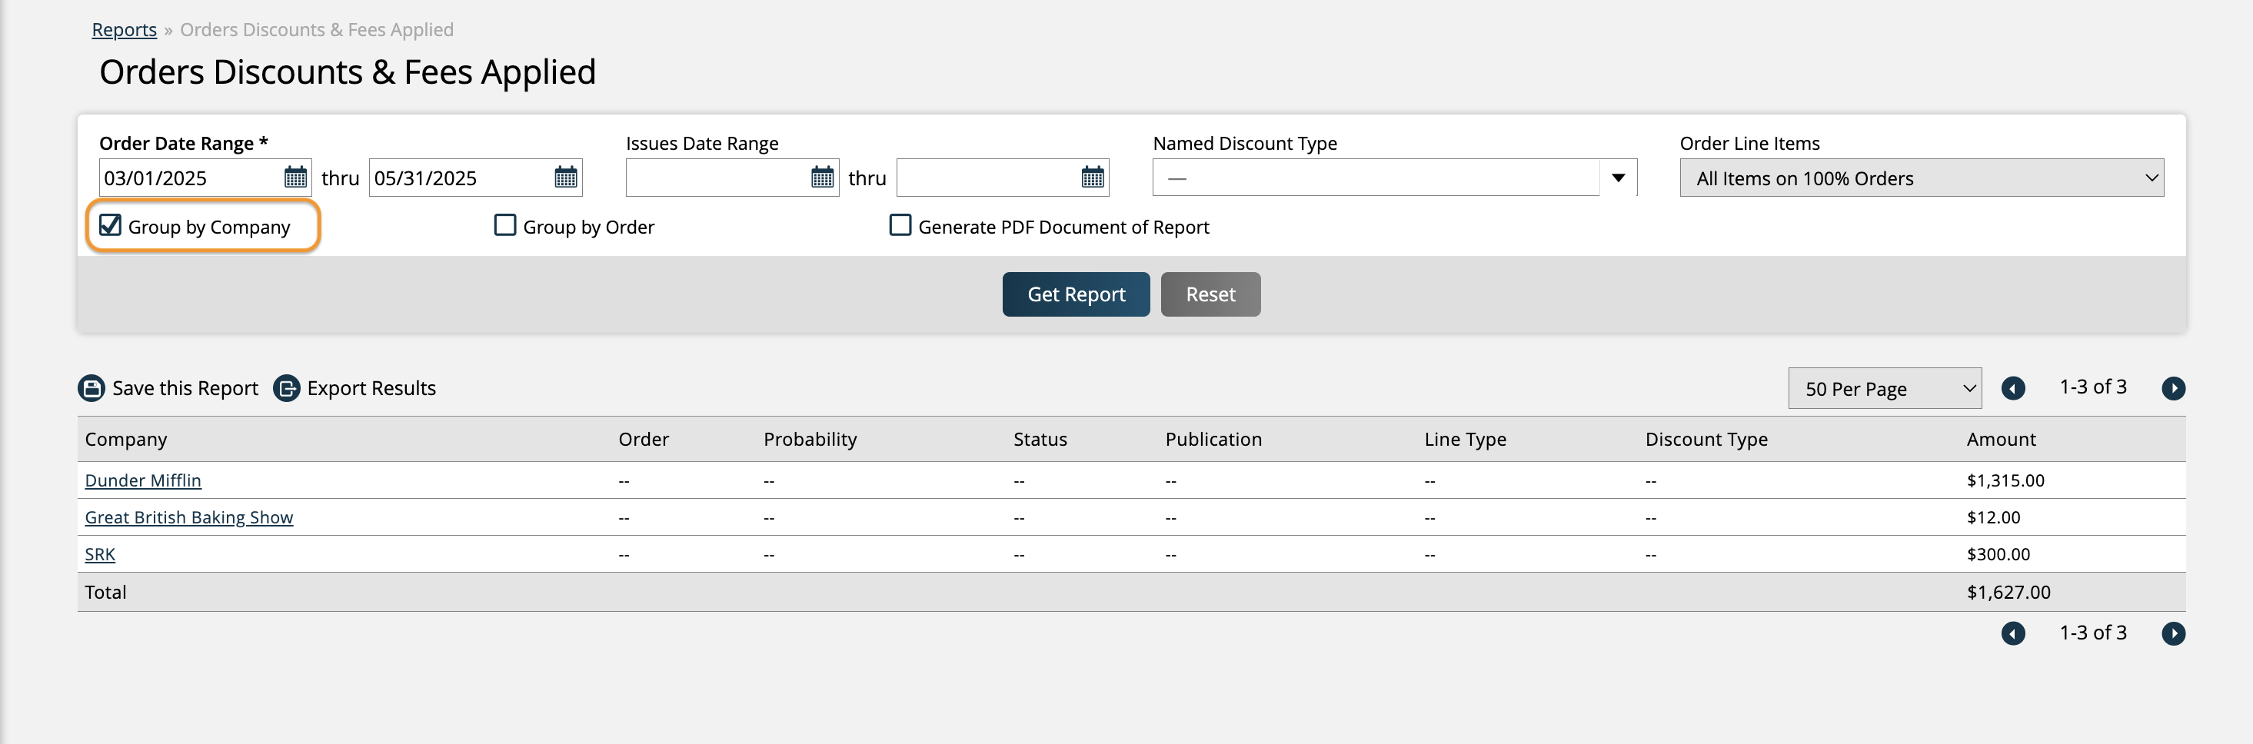
Task: Open calendar for Order Date Range start
Action: coord(295,178)
